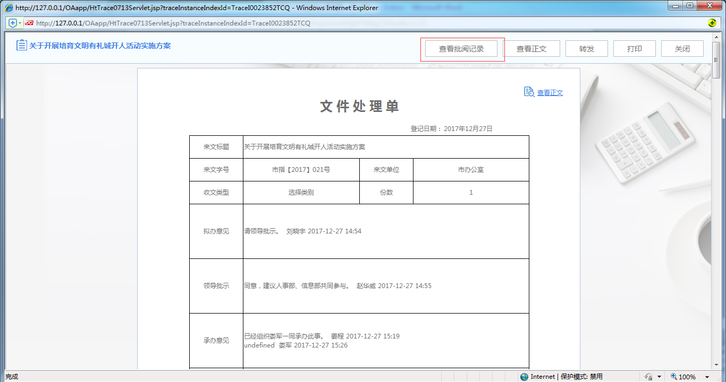Click the 转发 button to forward the document
This screenshot has height=382, width=726.
click(586, 48)
